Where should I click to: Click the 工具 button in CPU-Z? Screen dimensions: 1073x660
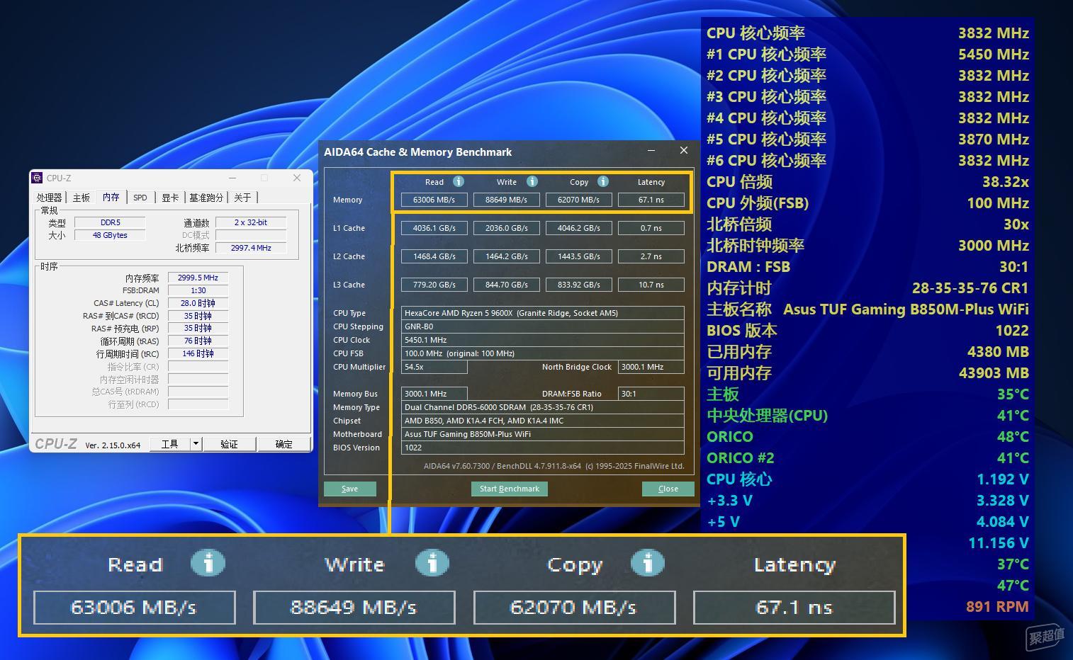point(170,444)
